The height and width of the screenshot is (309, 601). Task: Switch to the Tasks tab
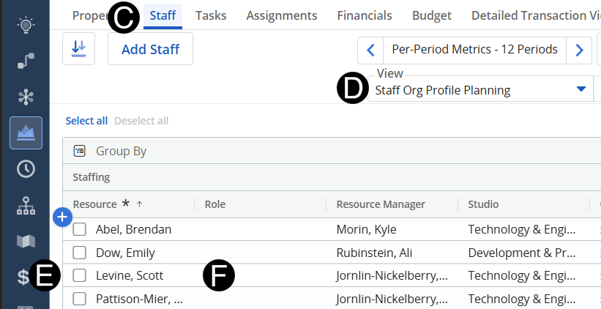211,15
